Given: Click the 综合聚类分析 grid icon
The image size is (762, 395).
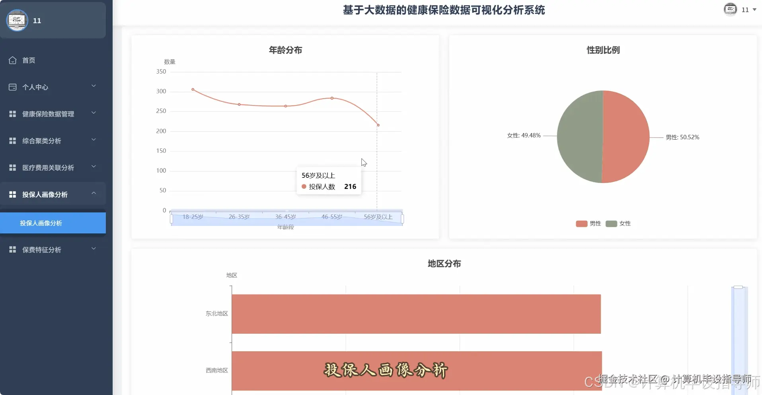Looking at the screenshot, I should click(x=12, y=140).
